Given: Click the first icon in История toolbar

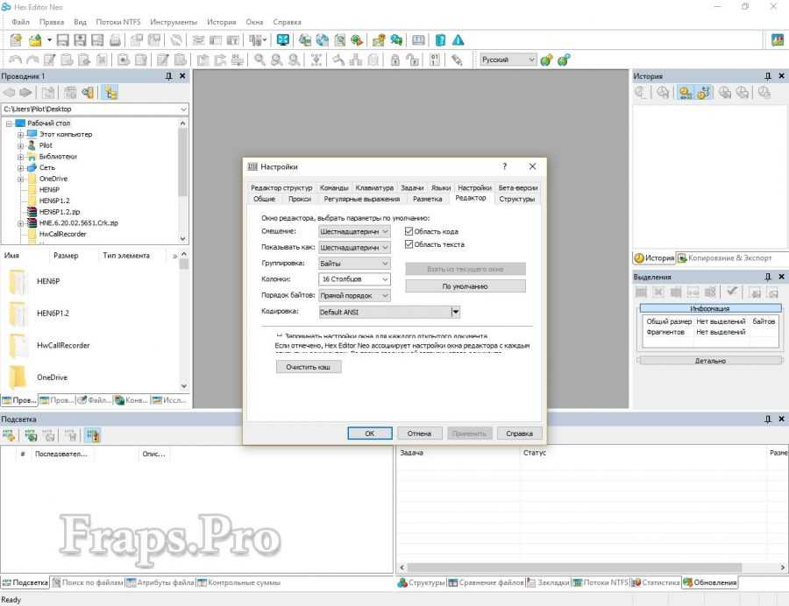Looking at the screenshot, I should 641,93.
